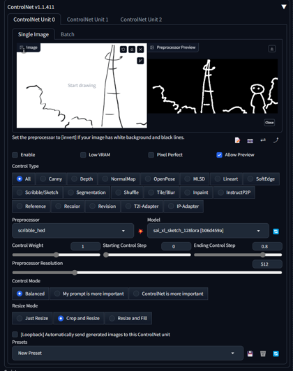
Task: Select the Segmentation control type
Action: (x=87, y=192)
